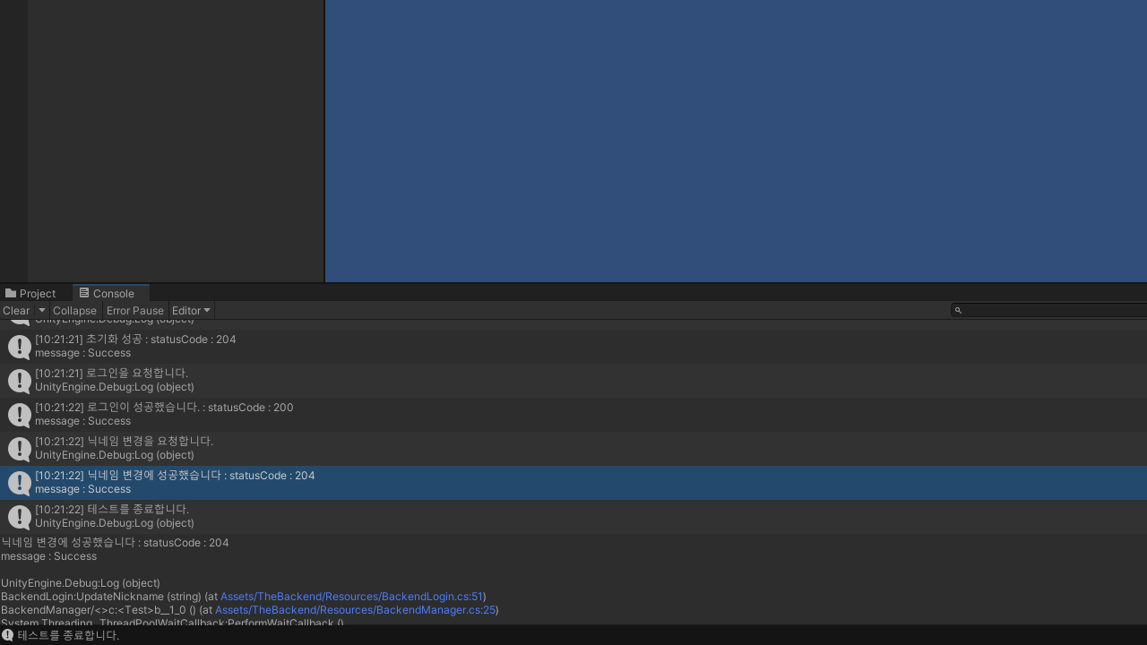Toggle Error Pause in console
1147x645 pixels.
pyautogui.click(x=135, y=310)
